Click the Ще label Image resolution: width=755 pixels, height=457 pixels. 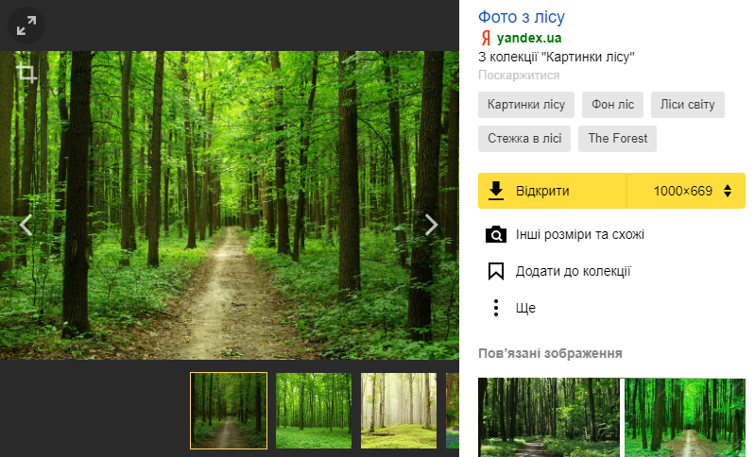525,308
